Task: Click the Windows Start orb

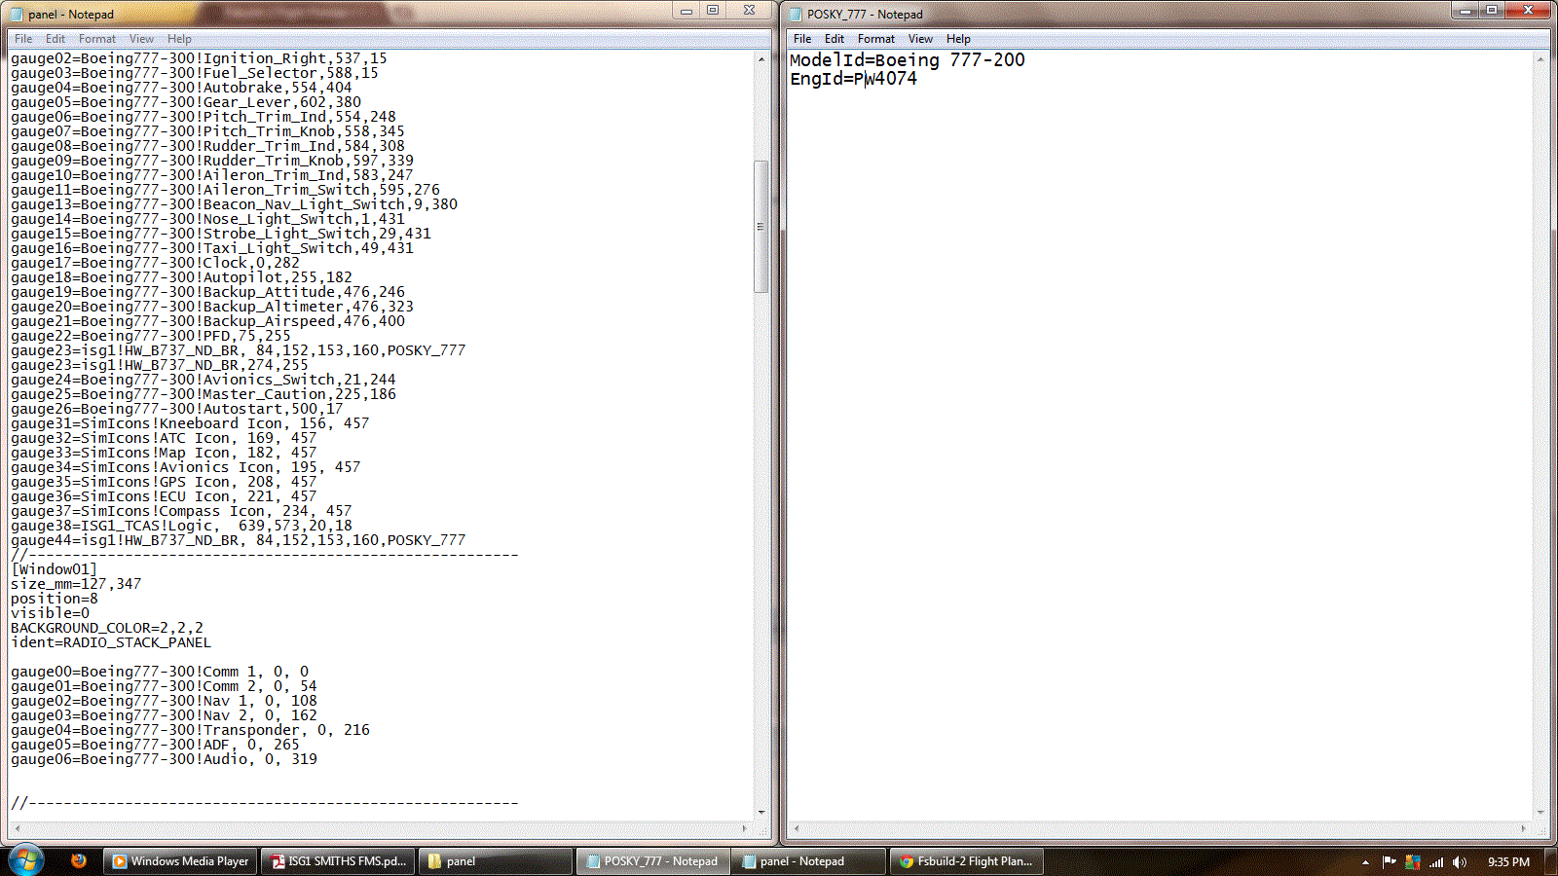Action: (x=26, y=860)
